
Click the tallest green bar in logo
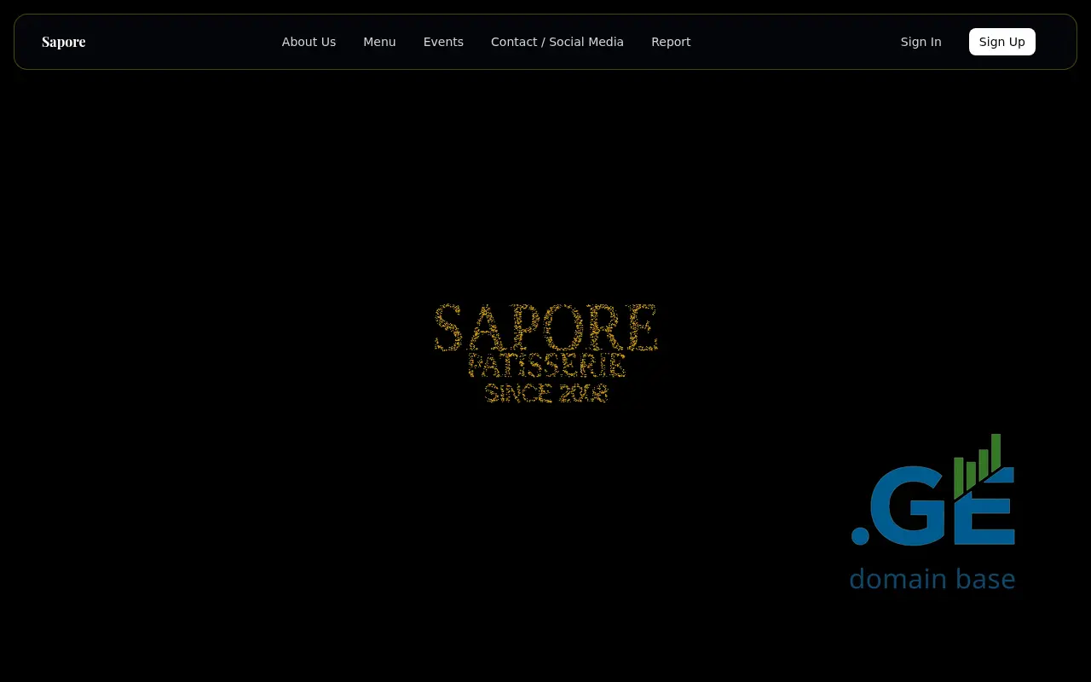[996, 452]
